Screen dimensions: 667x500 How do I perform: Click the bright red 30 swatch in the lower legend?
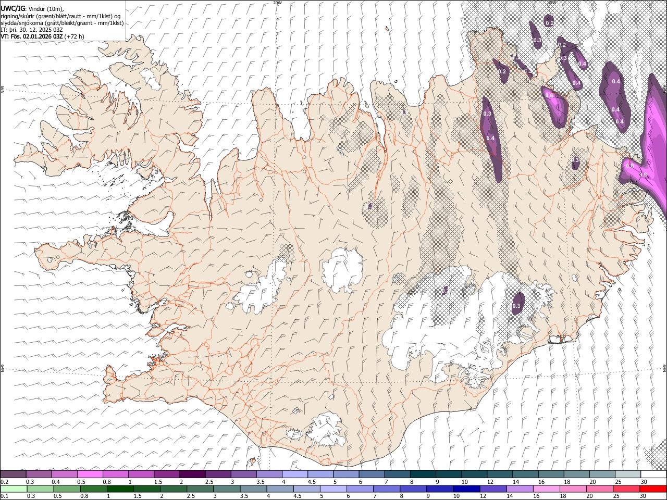tap(653, 489)
